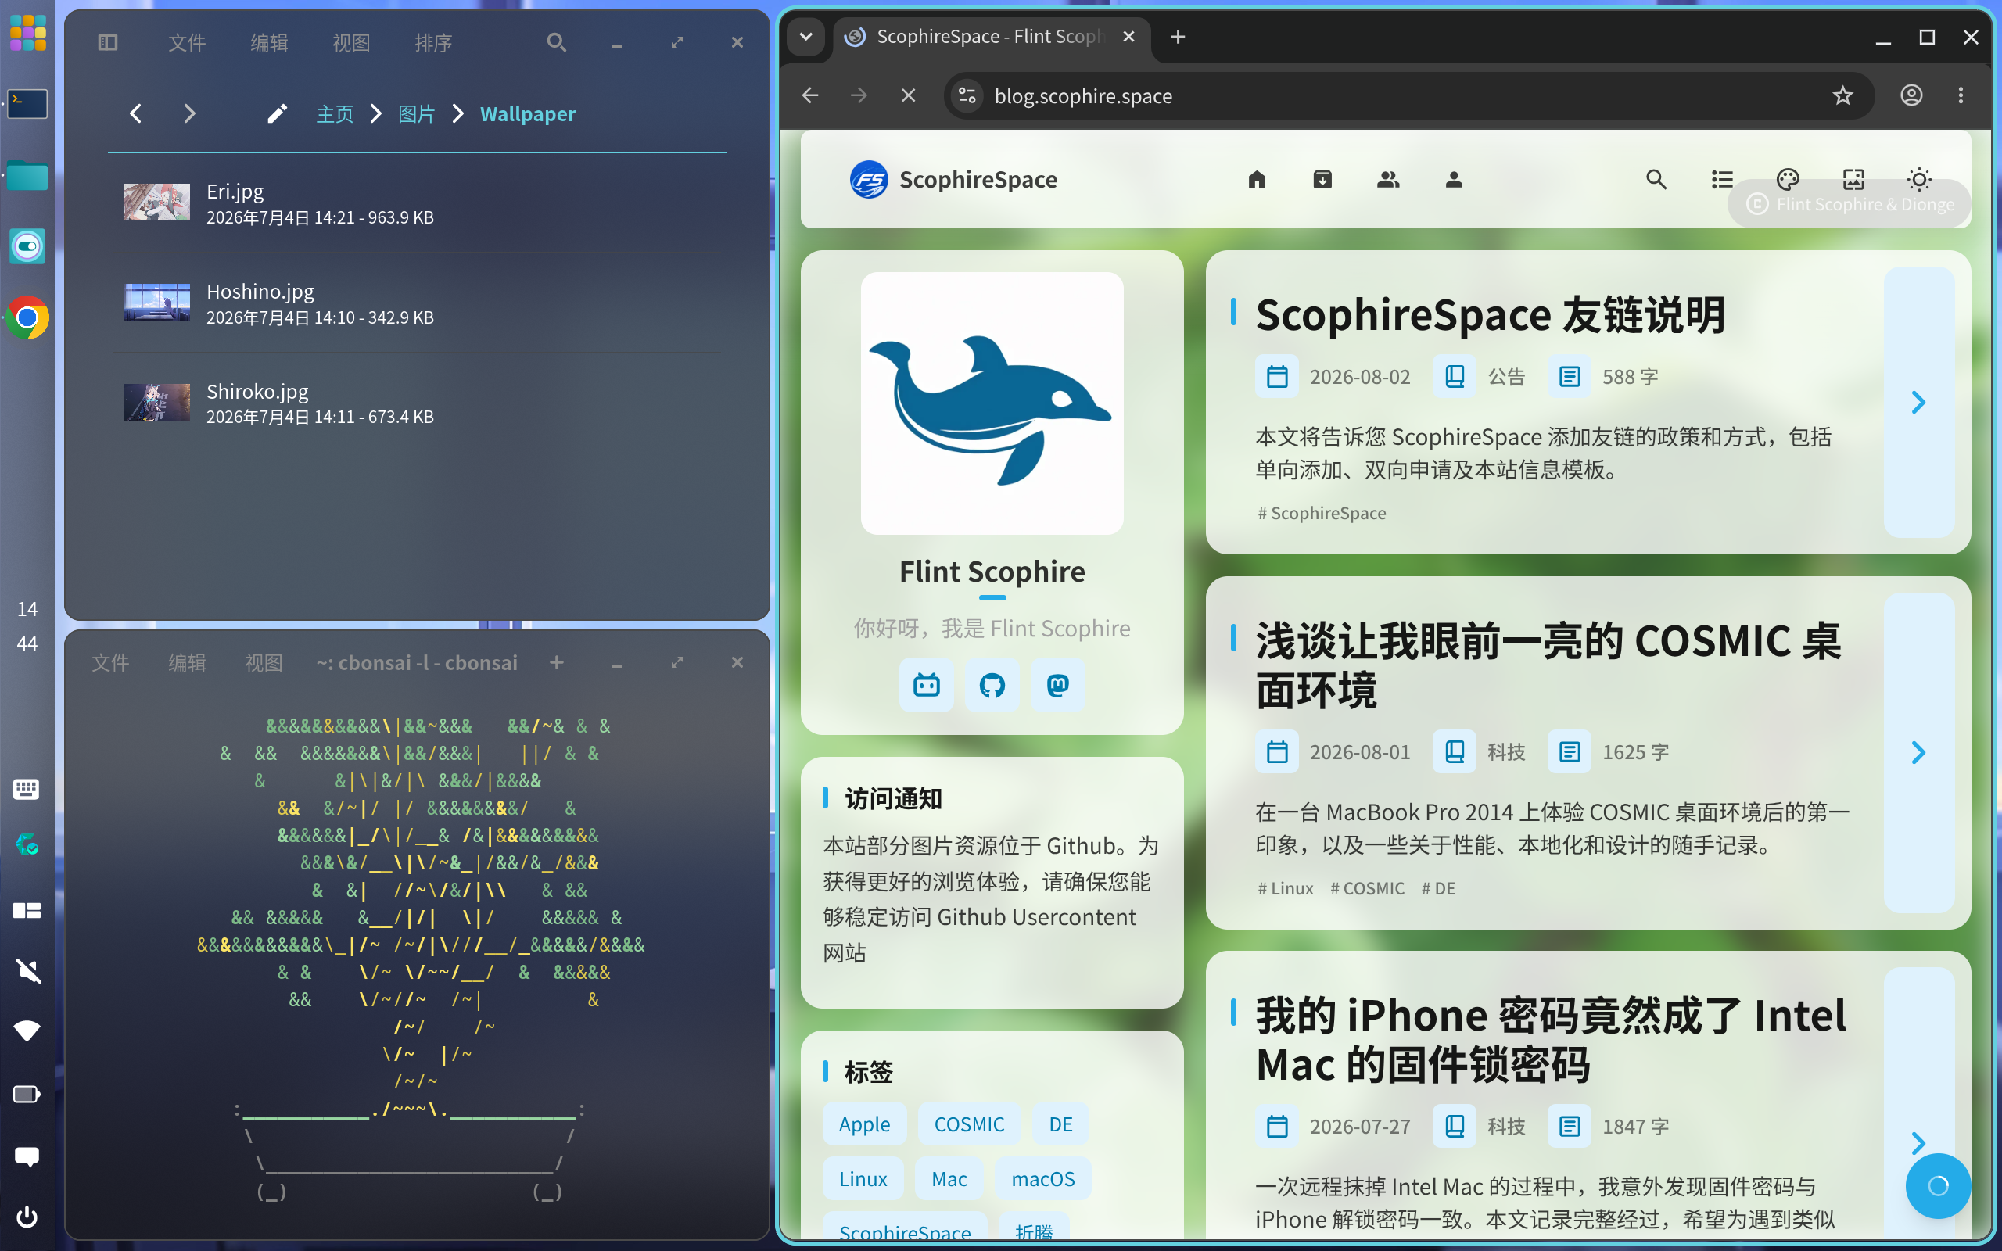Open Chrome's tab search dropdown
Screen dimensions: 2002x1251
[x=805, y=37]
